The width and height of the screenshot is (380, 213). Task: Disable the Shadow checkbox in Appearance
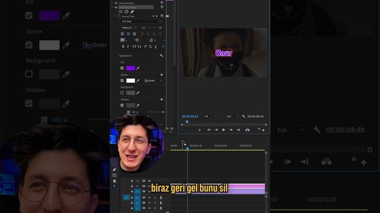click(122, 105)
